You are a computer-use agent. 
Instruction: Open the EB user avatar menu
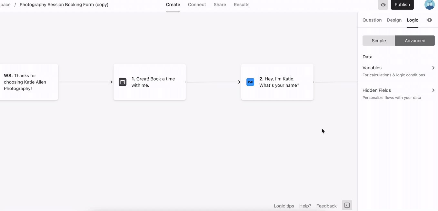(x=429, y=5)
